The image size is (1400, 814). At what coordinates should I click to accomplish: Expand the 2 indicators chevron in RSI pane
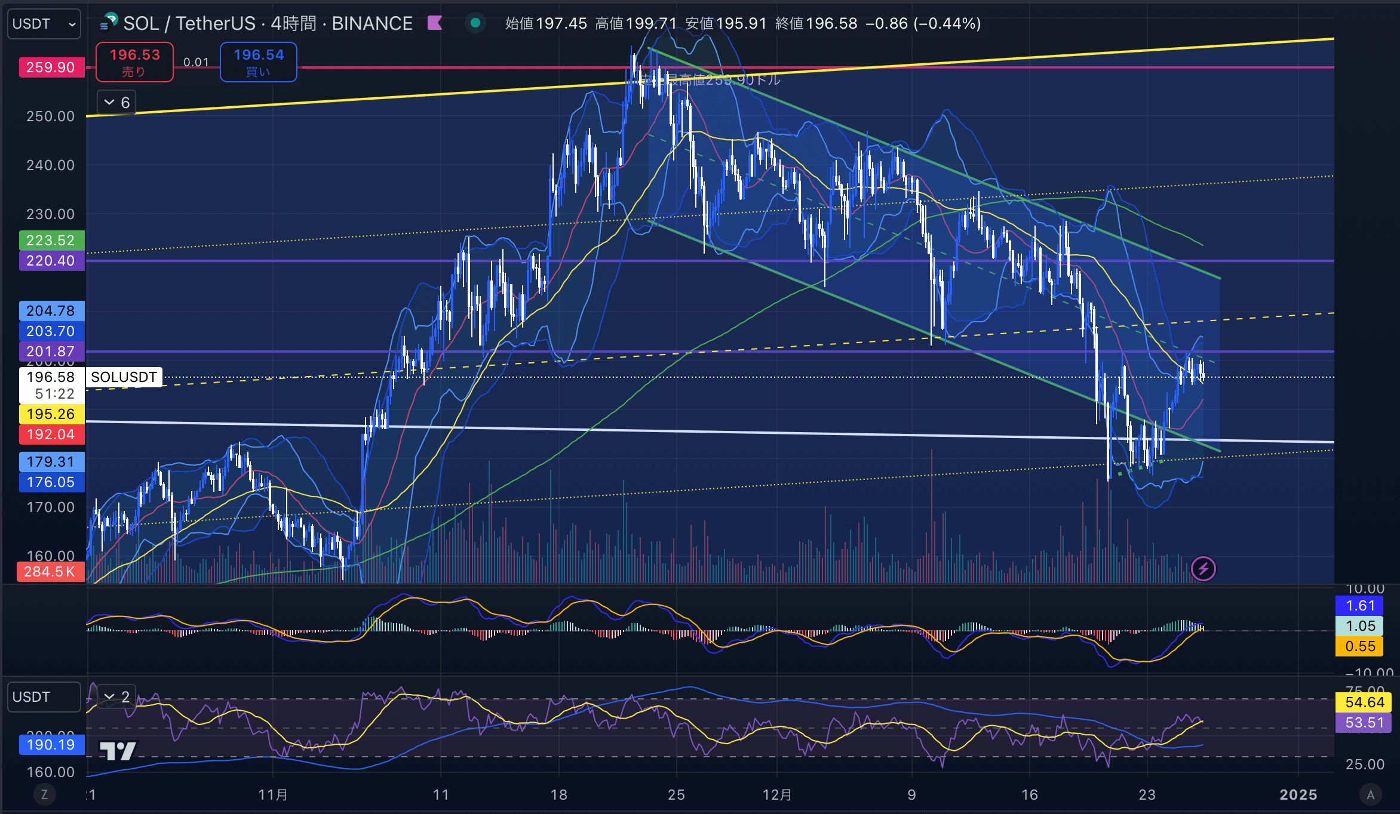[x=116, y=697]
